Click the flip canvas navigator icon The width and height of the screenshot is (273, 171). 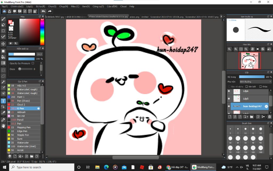[x=269, y=49]
